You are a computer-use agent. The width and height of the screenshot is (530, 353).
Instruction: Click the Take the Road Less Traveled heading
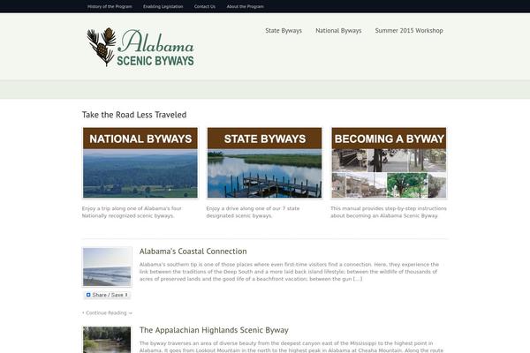point(134,115)
